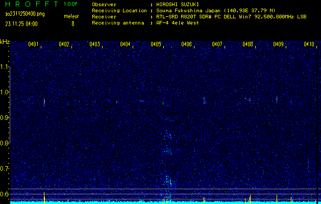Click the 1.00f version label
The width and height of the screenshot is (321, 204).
[x=71, y=4]
